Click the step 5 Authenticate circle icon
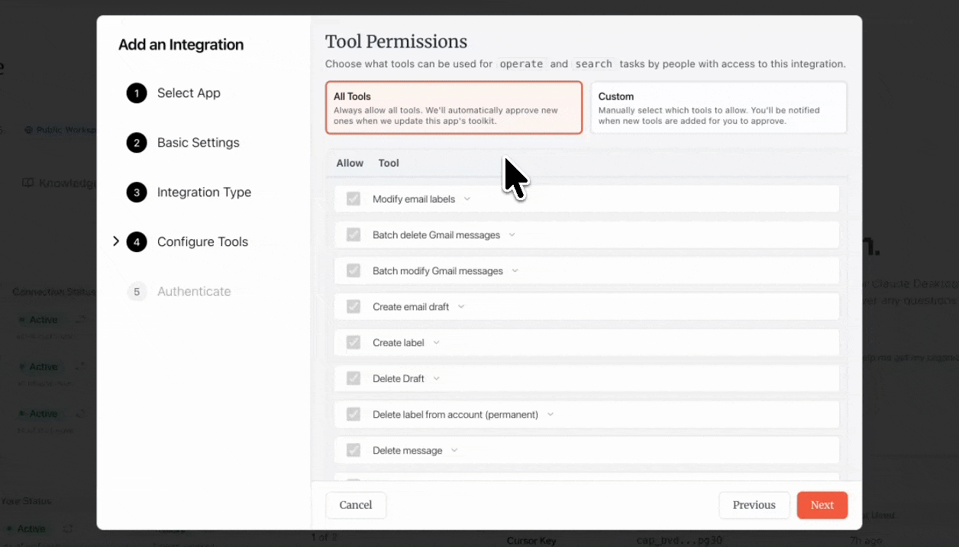 pyautogui.click(x=137, y=292)
